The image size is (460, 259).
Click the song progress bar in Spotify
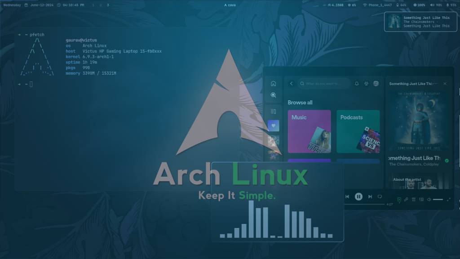(x=364, y=204)
